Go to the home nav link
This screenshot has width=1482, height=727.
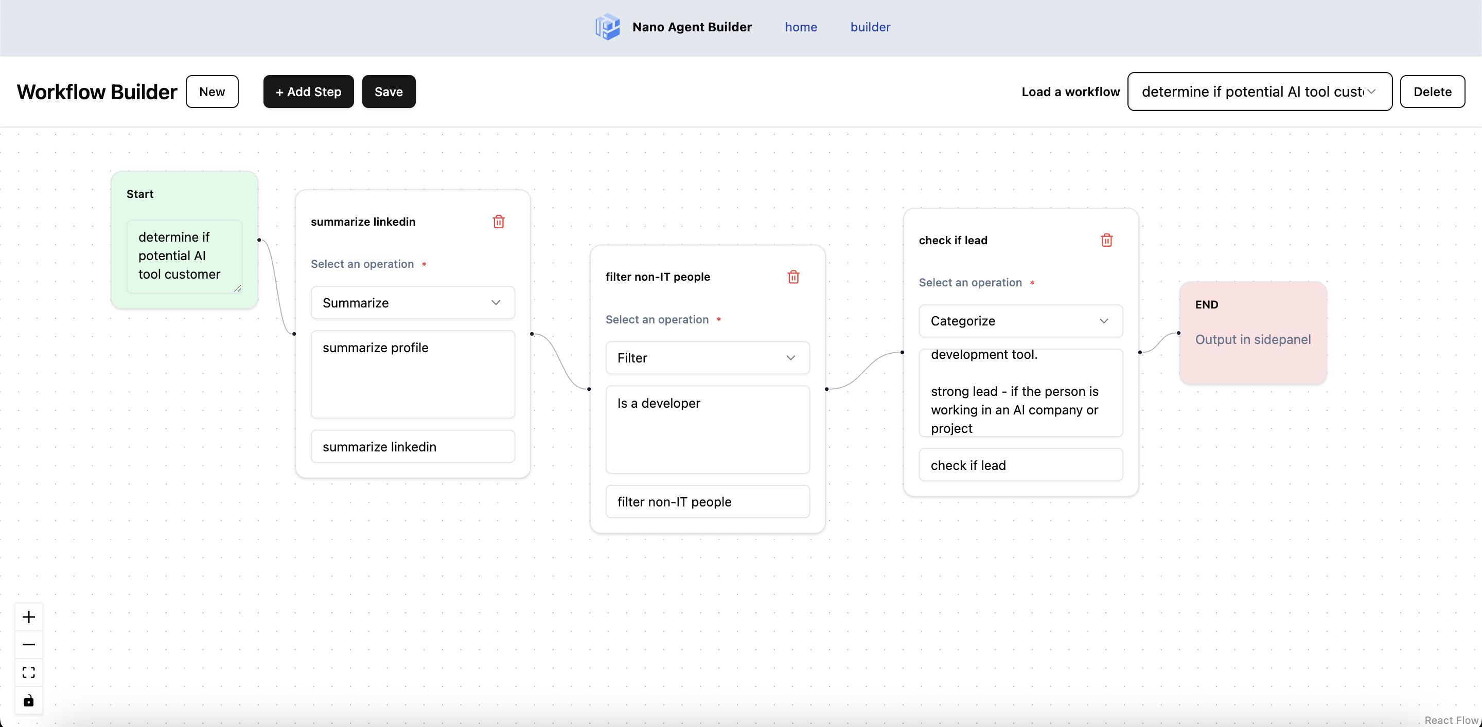click(x=801, y=27)
